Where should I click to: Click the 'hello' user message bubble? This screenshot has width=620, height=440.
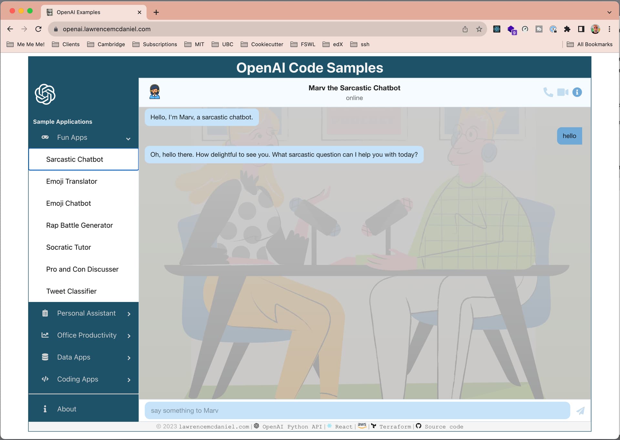click(569, 136)
